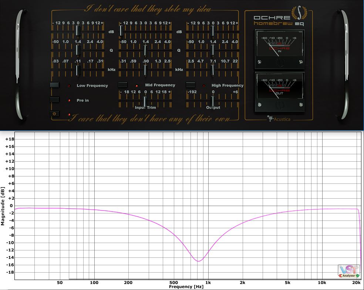
Task: Click the Low Frequency kHz slider handle
Action: coord(78,70)
